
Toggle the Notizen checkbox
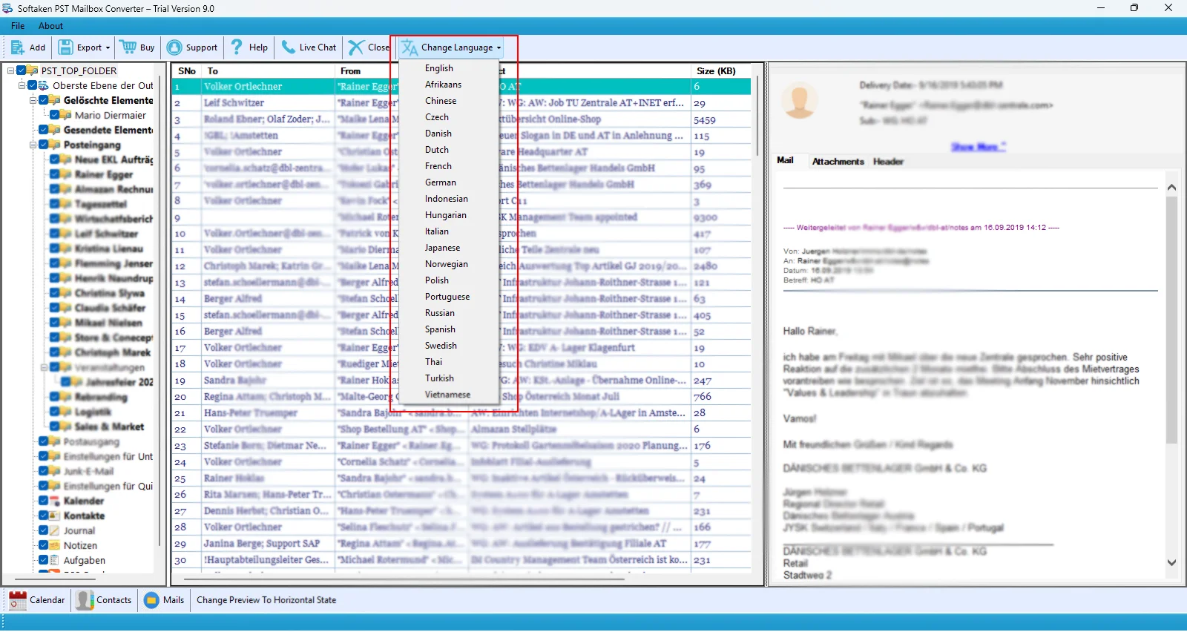pos(44,545)
